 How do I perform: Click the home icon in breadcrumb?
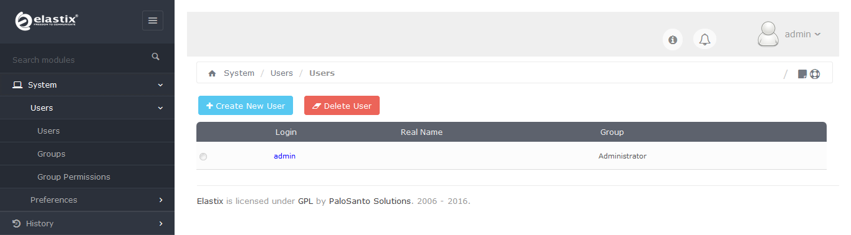tap(212, 73)
